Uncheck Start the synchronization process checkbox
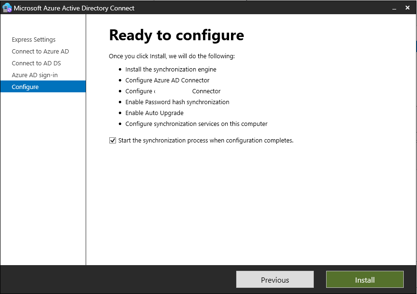This screenshot has height=294, width=417. (113, 141)
